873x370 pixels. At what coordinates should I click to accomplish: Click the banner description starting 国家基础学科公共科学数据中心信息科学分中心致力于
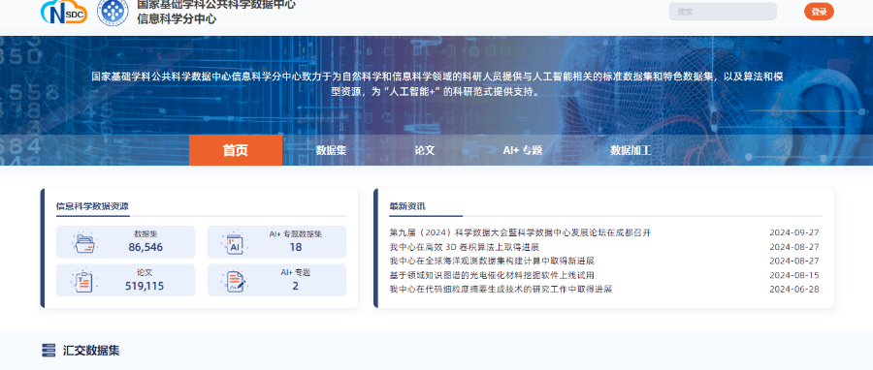437,84
